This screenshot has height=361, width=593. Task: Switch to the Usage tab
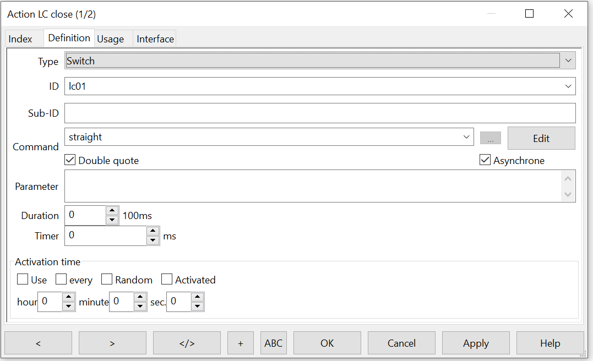(111, 39)
